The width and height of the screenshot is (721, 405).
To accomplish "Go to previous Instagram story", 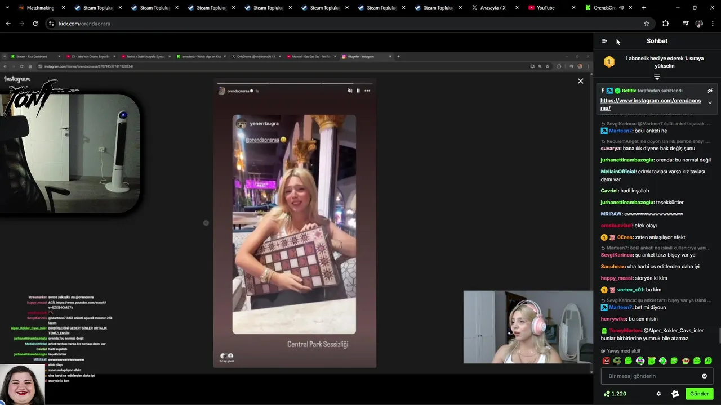I will [x=206, y=223].
